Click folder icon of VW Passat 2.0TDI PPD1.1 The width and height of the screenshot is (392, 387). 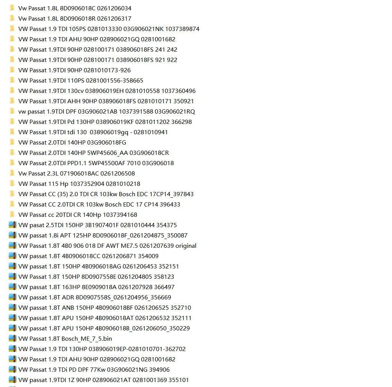12,163
